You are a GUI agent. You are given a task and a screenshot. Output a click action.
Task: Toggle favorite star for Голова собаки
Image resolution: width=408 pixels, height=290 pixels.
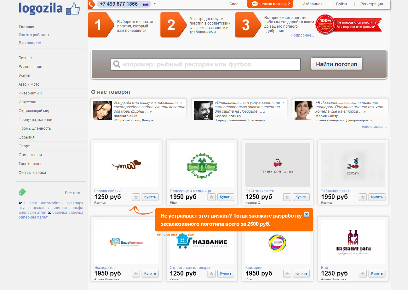(136, 197)
